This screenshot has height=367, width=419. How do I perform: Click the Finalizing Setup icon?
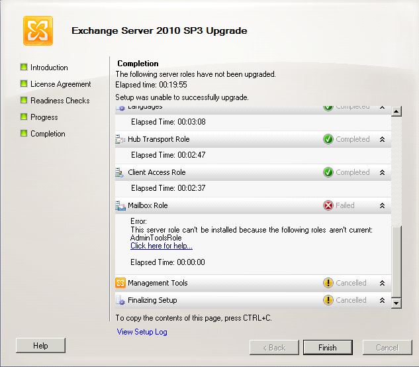pos(120,300)
